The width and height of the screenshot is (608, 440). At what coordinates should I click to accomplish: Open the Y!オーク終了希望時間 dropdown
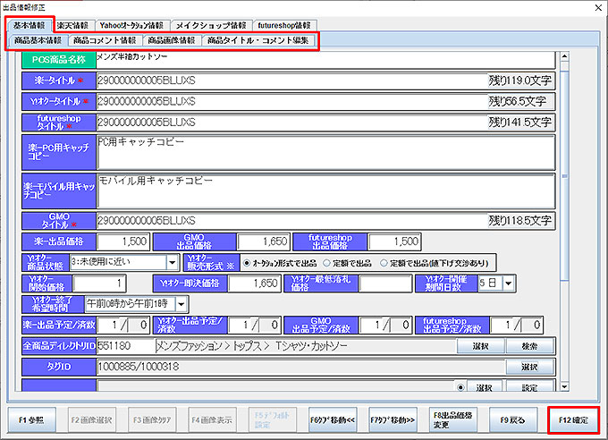click(x=182, y=305)
